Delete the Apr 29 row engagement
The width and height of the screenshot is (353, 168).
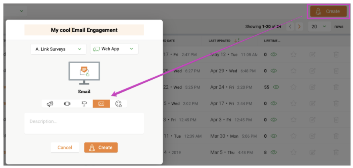click(336, 71)
